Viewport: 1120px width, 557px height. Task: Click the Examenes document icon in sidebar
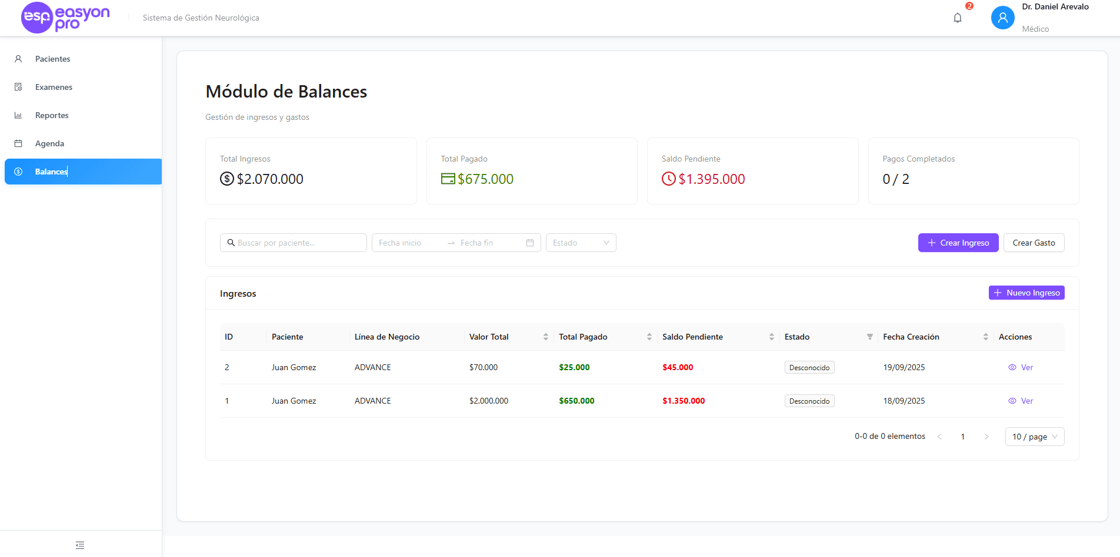[18, 86]
